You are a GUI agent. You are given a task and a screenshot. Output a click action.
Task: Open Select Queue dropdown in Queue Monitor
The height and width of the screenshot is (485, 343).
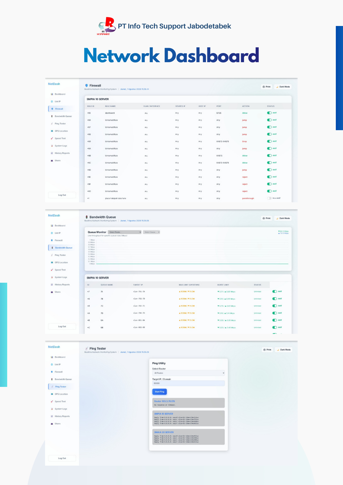click(151, 232)
